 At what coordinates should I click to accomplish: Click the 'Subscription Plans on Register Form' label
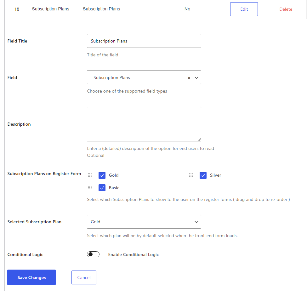tap(44, 174)
